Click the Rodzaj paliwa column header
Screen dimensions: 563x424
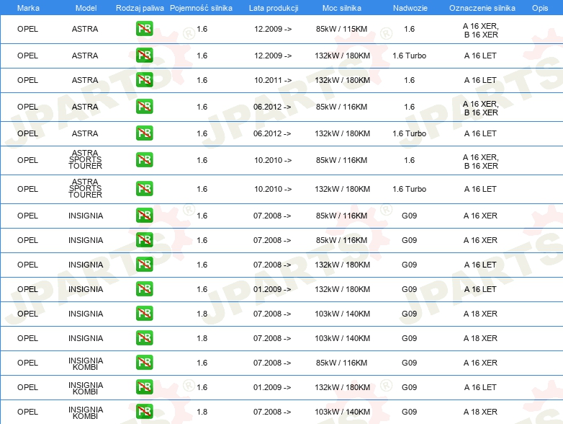[x=139, y=7]
